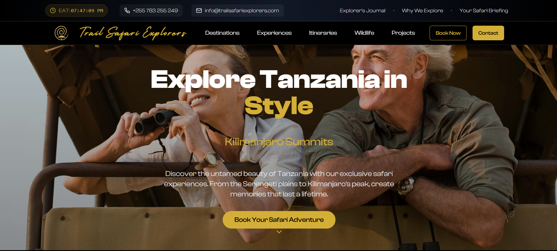Open the Experiences menu
The width and height of the screenshot is (557, 251).
pos(274,33)
